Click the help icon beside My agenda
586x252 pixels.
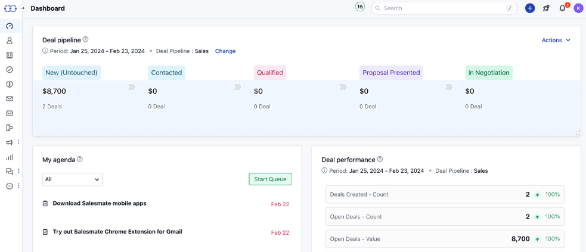pyautogui.click(x=80, y=159)
